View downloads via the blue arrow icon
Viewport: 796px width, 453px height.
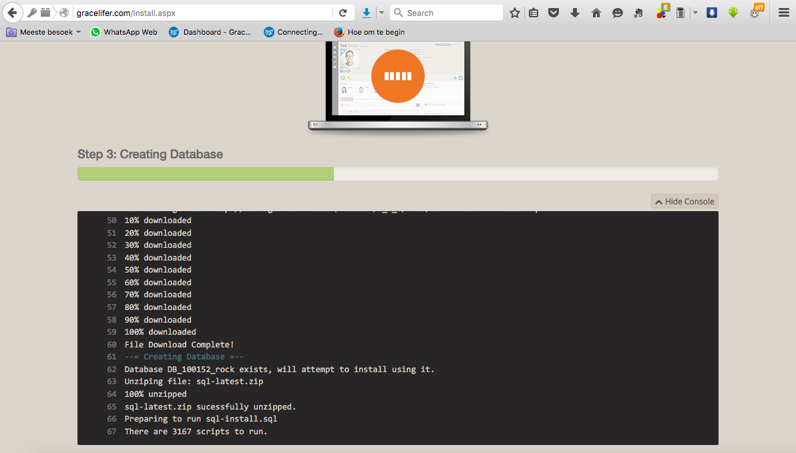tap(711, 12)
